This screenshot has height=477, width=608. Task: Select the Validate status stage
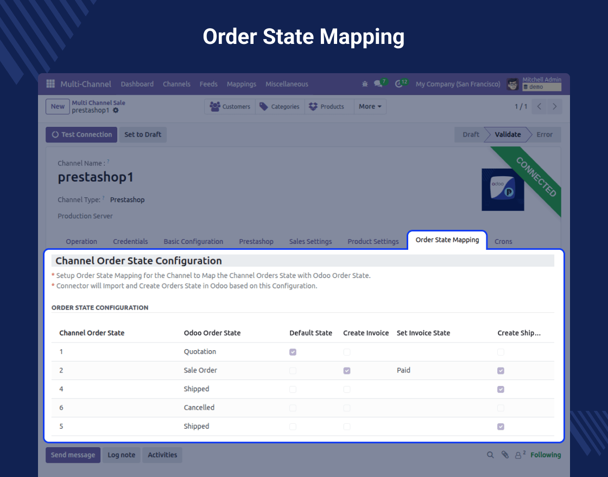508,134
